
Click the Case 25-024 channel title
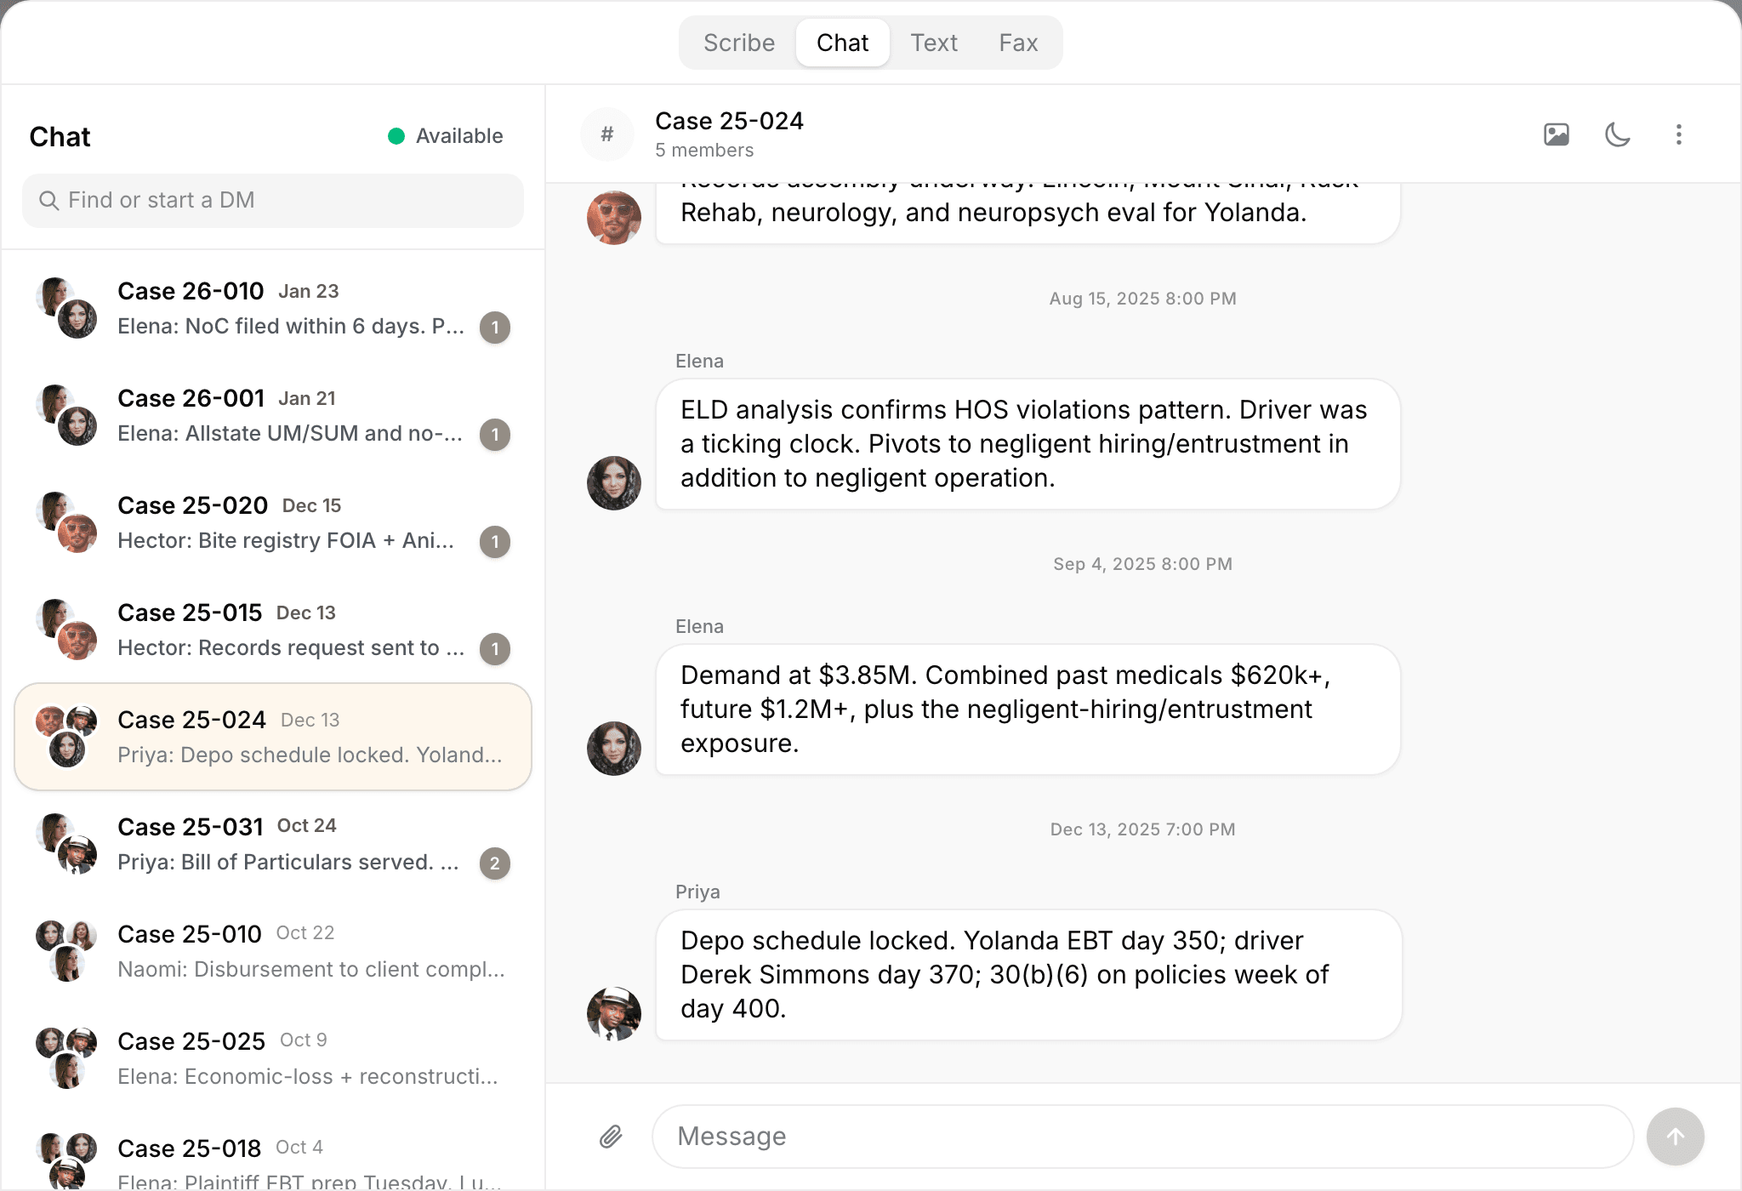(729, 121)
